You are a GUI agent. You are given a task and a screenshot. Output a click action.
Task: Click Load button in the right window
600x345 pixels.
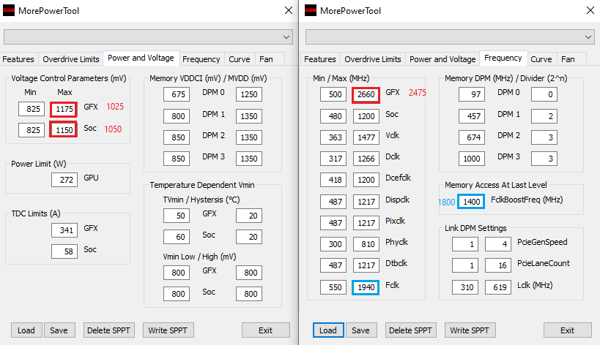tap(328, 330)
